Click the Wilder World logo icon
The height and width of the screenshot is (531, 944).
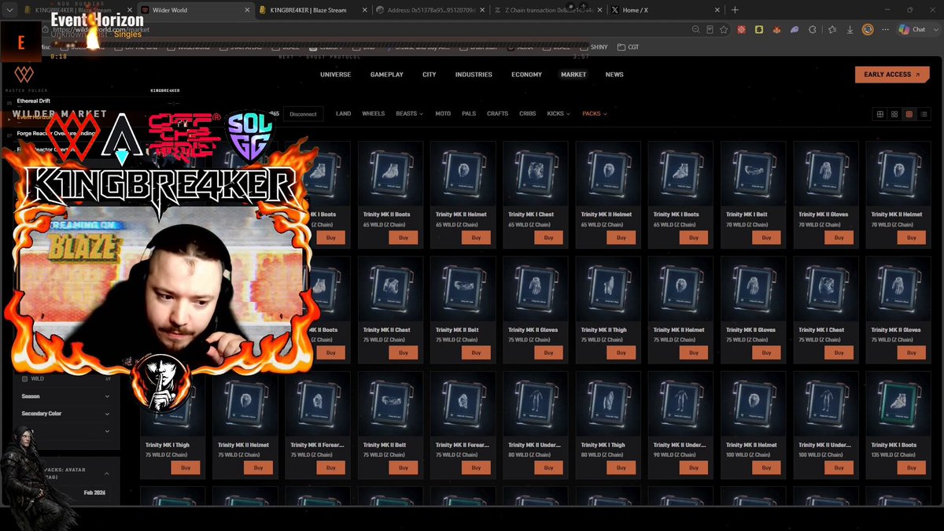25,76
